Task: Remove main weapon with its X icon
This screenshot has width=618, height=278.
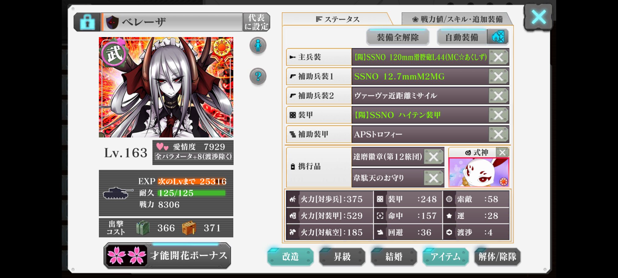Action: click(498, 57)
